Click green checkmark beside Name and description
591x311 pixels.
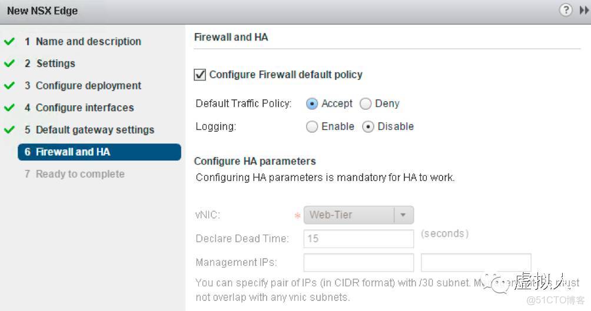(x=9, y=42)
